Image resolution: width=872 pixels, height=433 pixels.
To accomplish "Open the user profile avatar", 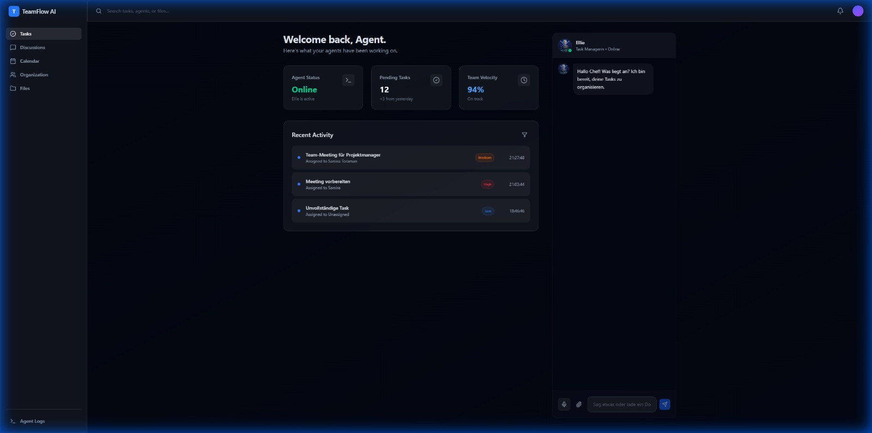I will [857, 11].
